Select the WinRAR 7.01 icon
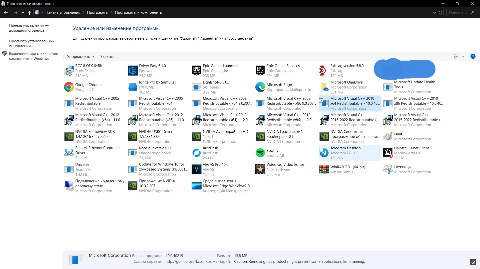Screen dimensions: 480x269 coord(324,169)
